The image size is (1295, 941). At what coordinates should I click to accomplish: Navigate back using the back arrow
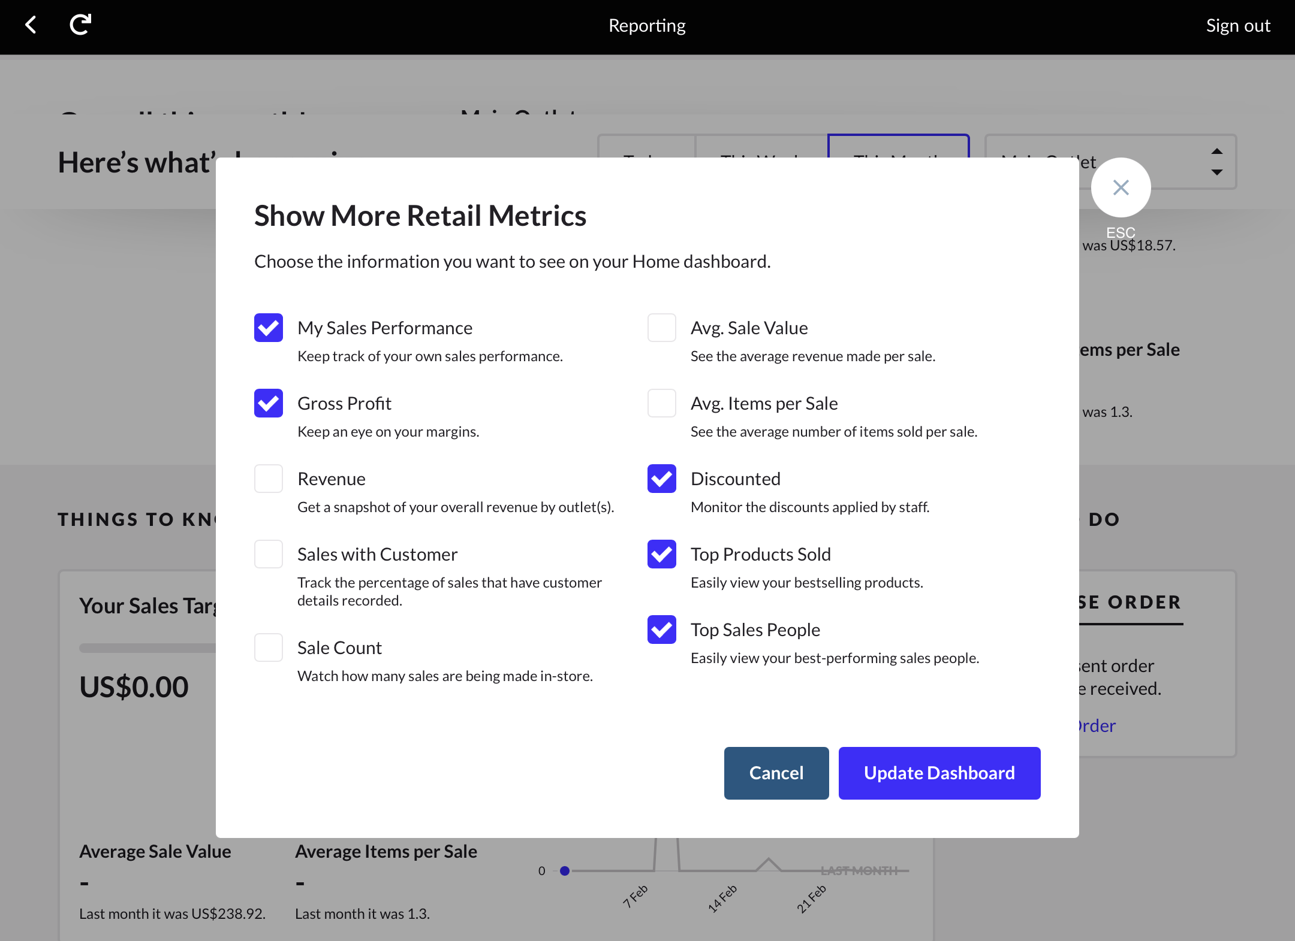(x=31, y=25)
